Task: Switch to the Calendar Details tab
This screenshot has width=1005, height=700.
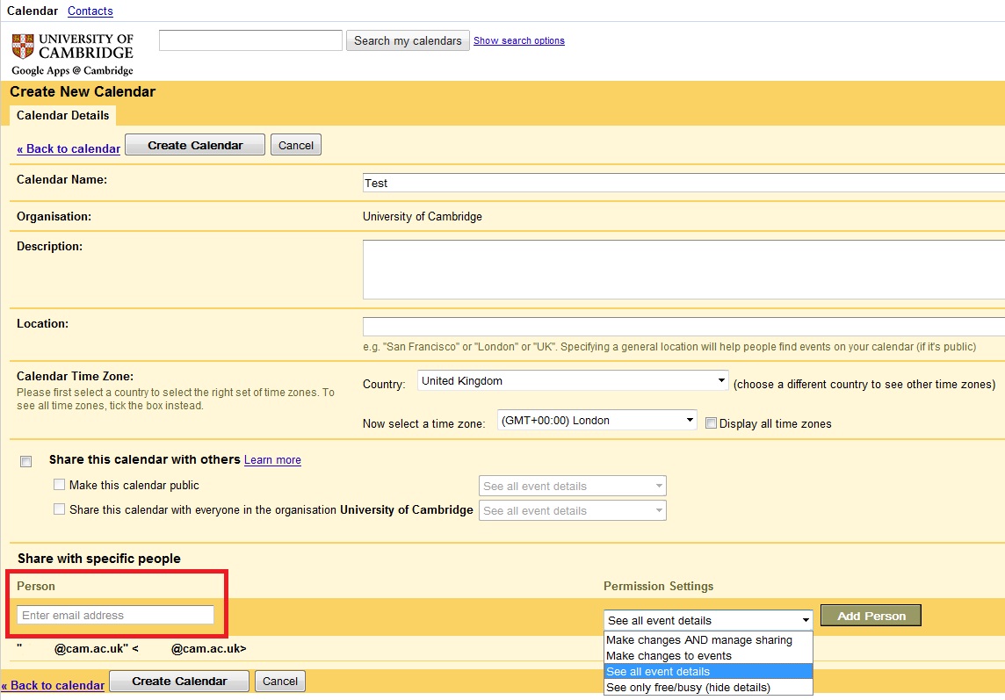Action: pos(63,115)
